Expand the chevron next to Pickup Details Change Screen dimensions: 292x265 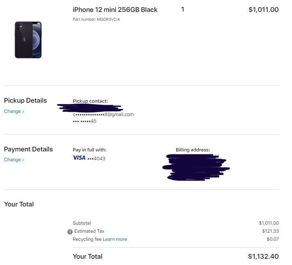[23, 111]
